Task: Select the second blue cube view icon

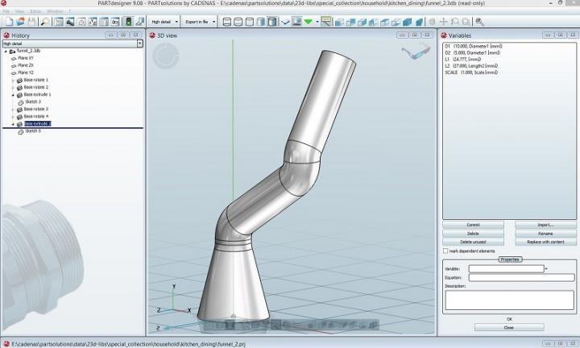Action: tap(350, 23)
